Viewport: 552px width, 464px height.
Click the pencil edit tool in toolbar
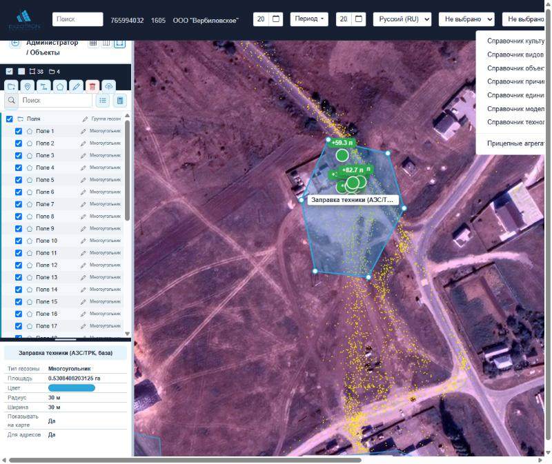tap(76, 86)
